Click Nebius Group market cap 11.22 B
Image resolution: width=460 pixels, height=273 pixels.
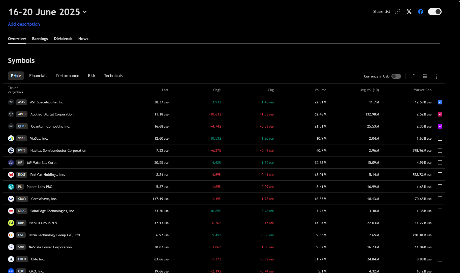[423, 223]
